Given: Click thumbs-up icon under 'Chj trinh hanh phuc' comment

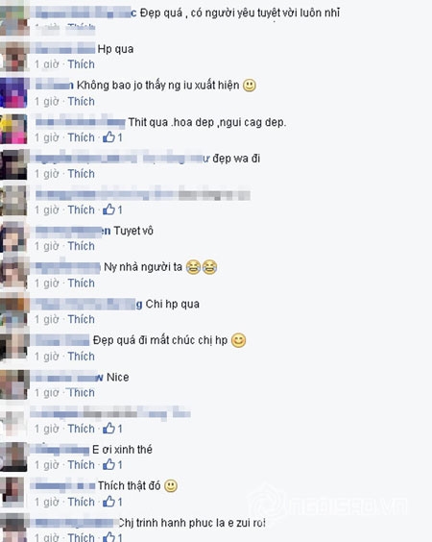Looking at the screenshot, I should tap(108, 537).
